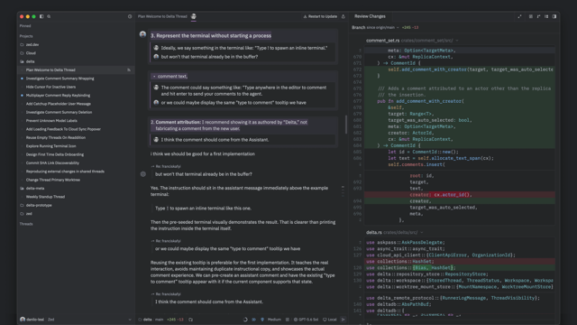Collapse the delta.rs file section chevron

coord(422,233)
